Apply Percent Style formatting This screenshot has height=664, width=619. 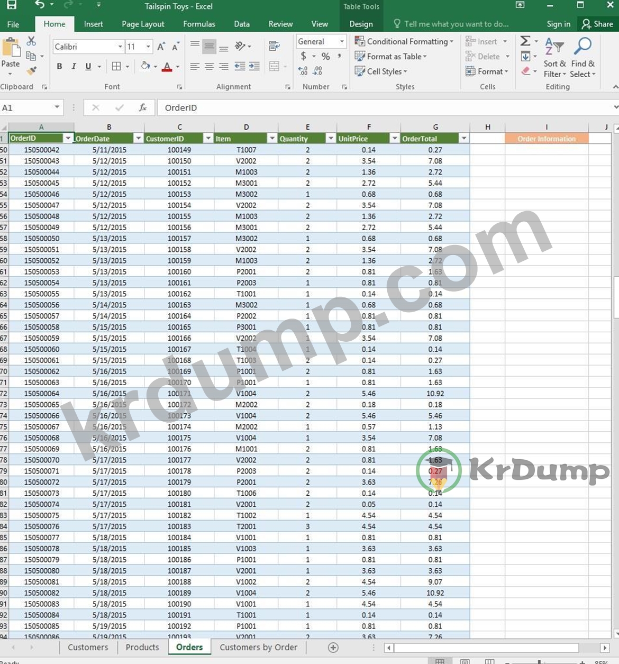326,56
